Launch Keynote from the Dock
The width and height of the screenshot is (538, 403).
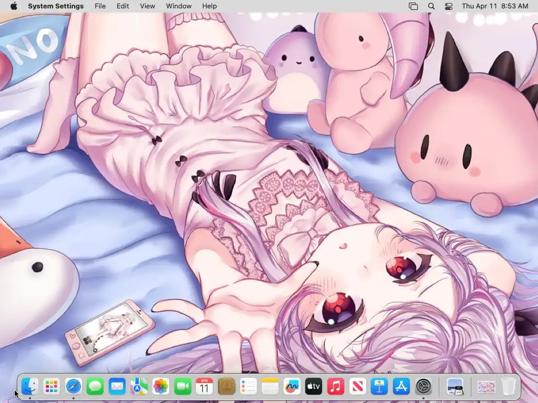pos(379,387)
